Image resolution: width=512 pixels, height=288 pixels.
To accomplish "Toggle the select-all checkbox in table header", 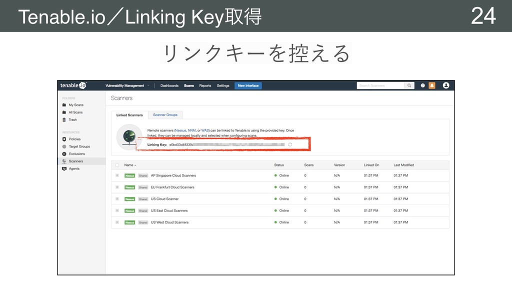I will coord(117,165).
